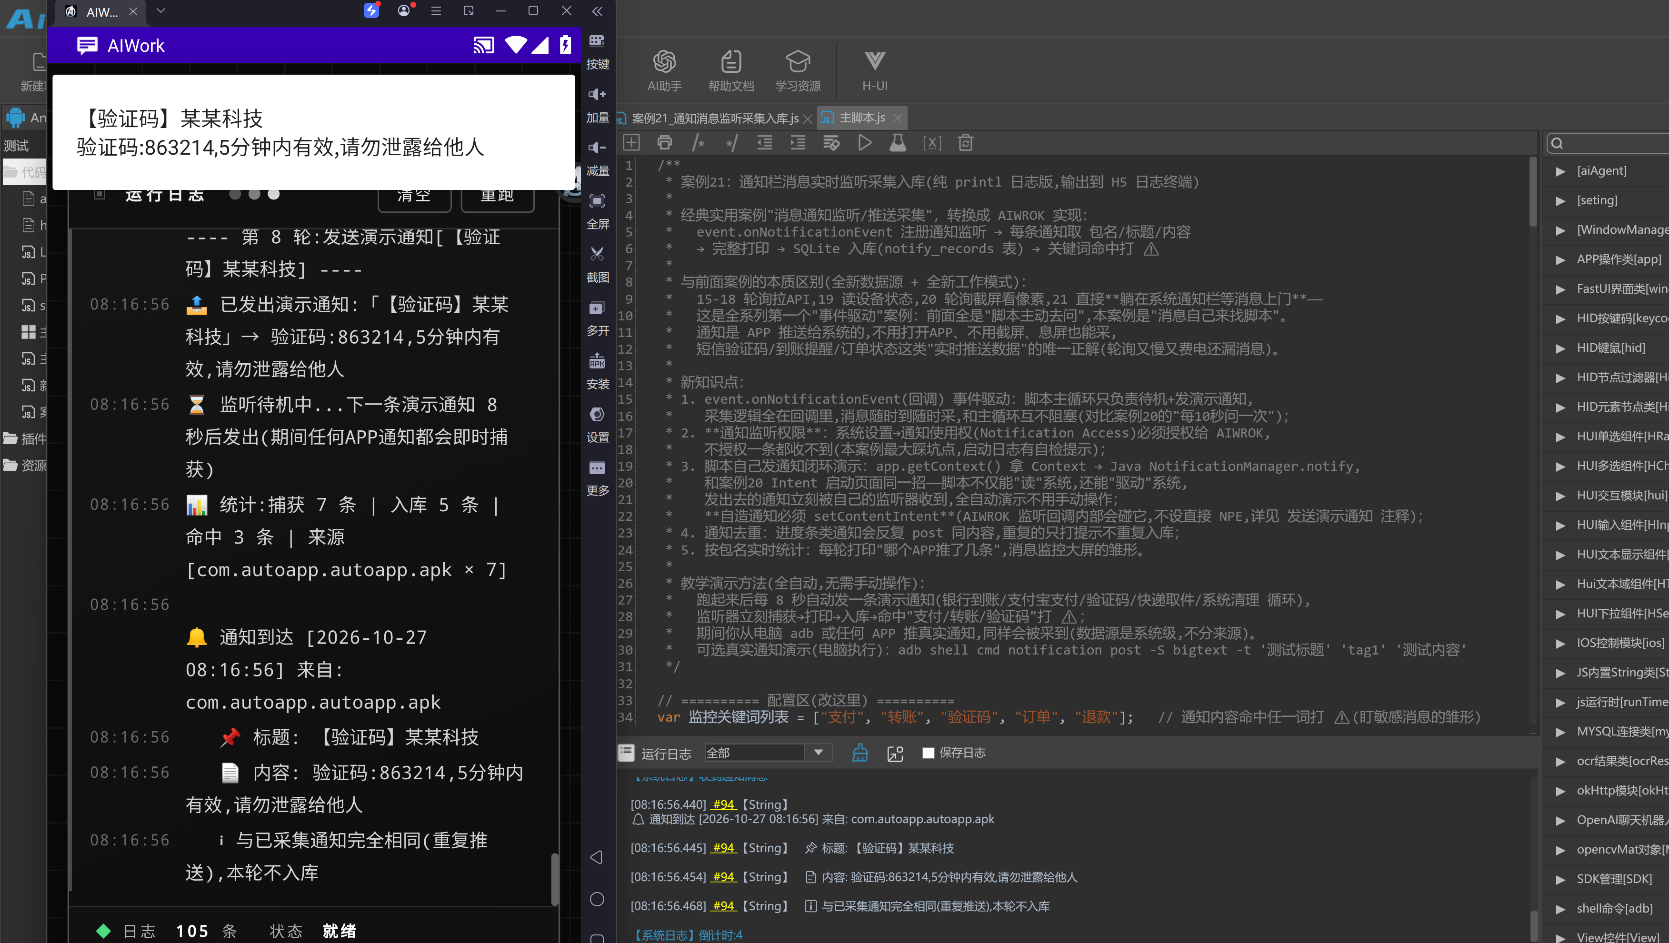Open 帮助文档 help docs
Screen dimensions: 1669x943
coord(731,71)
